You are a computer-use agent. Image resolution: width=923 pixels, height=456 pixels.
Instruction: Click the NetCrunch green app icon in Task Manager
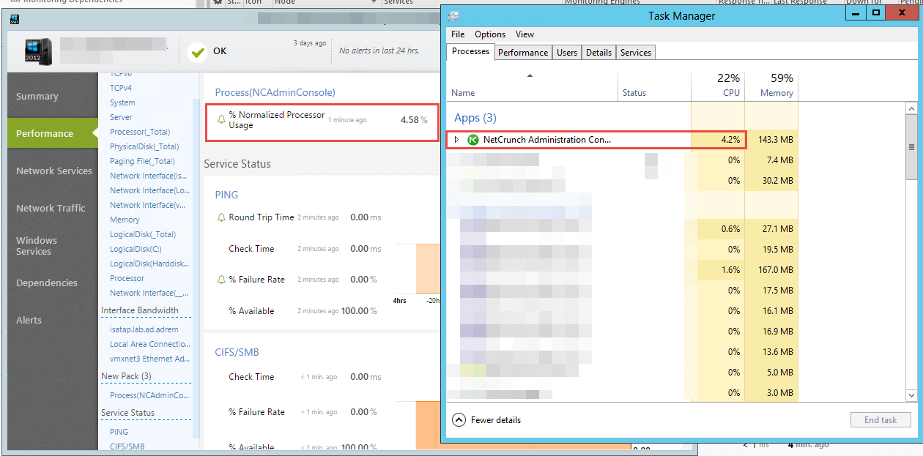tap(473, 140)
